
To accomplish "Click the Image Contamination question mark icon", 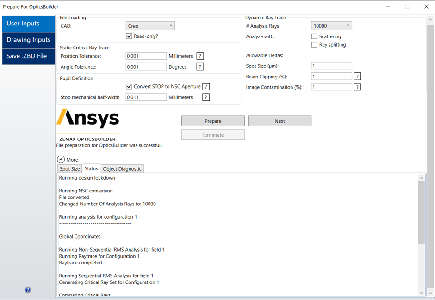I will pyautogui.click(x=357, y=87).
